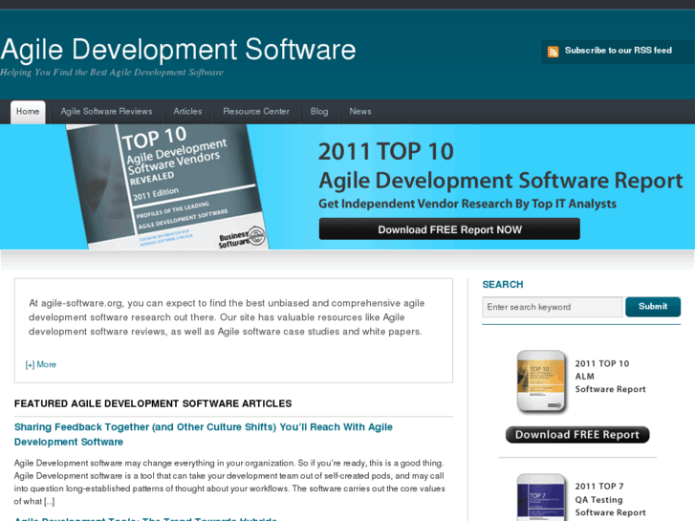Click 2011 TOP 10 ALM Software Report text
The width and height of the screenshot is (695, 521).
[x=610, y=377]
